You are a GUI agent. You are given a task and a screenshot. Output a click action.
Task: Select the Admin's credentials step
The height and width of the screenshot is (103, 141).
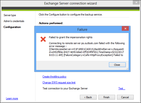click(14, 21)
